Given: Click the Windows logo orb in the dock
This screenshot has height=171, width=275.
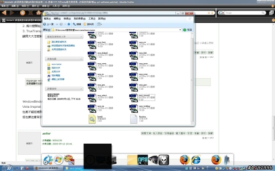Looking at the screenshot, I should (x=58, y=159).
